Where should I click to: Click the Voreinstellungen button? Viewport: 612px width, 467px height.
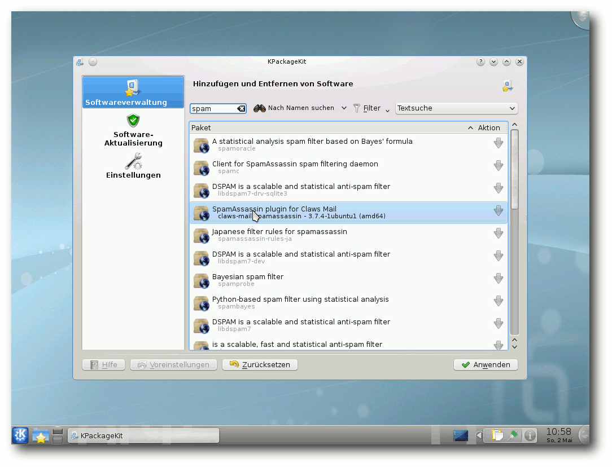click(x=173, y=364)
